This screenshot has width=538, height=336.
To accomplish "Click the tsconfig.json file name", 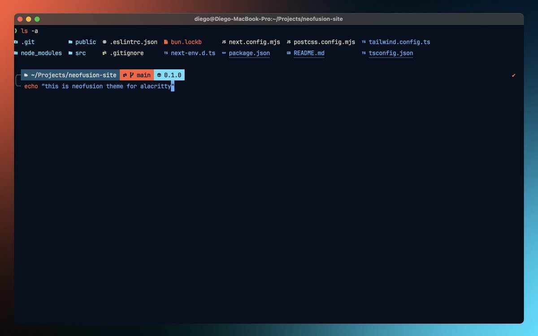I will 391,53.
